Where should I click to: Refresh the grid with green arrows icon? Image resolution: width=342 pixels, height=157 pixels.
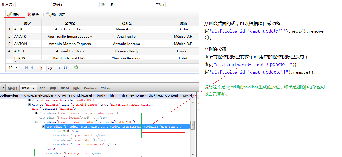point(76,68)
